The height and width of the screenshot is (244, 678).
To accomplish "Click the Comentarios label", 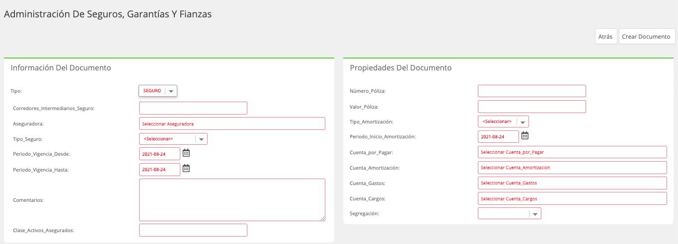I will pyautogui.click(x=28, y=200).
